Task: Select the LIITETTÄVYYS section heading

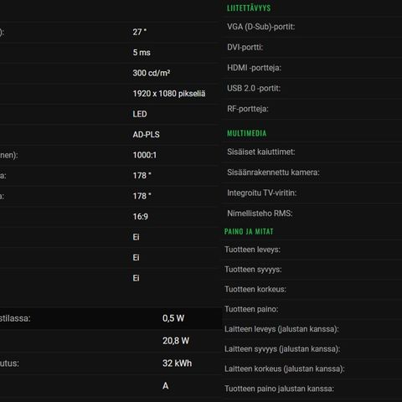Action: click(249, 8)
